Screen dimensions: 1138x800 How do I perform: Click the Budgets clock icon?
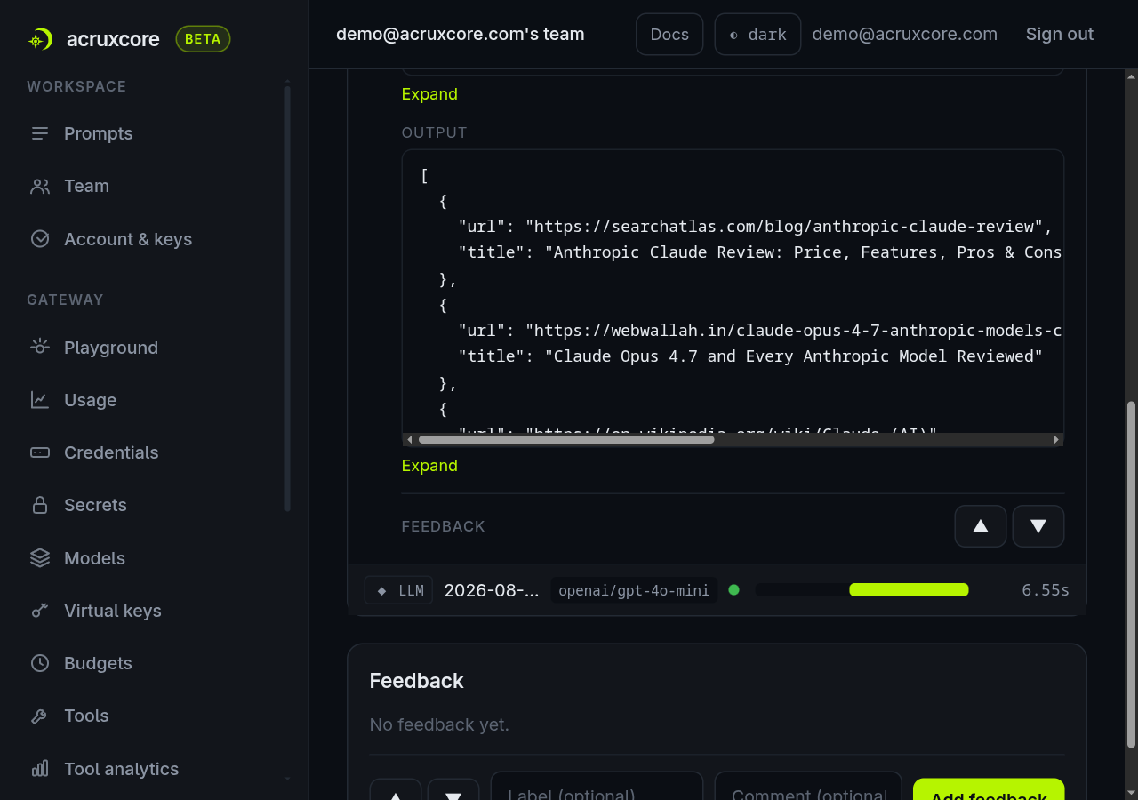point(40,663)
